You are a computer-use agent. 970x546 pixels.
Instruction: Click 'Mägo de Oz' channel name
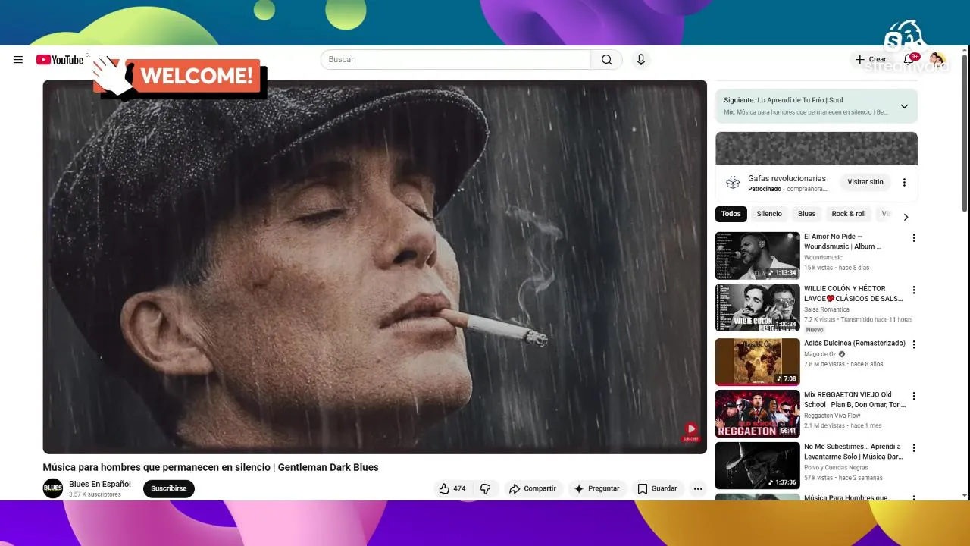(821, 354)
